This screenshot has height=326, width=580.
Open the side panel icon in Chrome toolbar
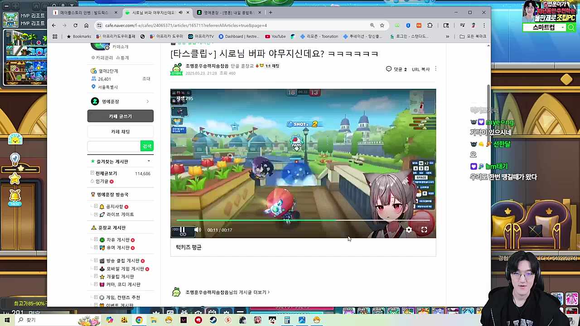coord(446,25)
